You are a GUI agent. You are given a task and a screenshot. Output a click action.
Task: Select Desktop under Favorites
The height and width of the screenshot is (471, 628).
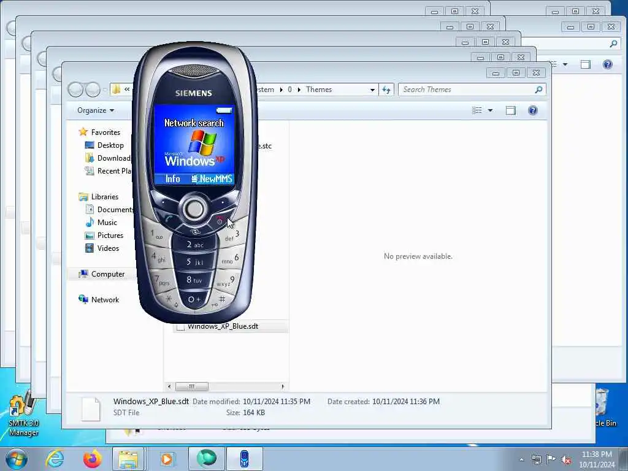pos(110,145)
